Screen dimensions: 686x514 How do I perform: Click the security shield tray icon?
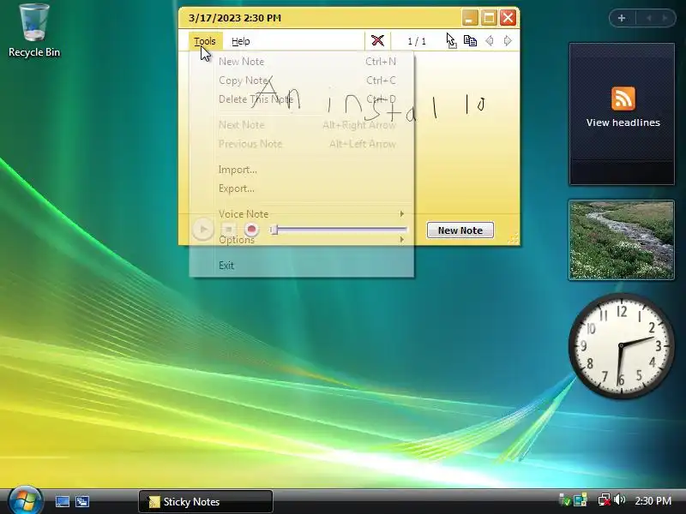tap(565, 499)
